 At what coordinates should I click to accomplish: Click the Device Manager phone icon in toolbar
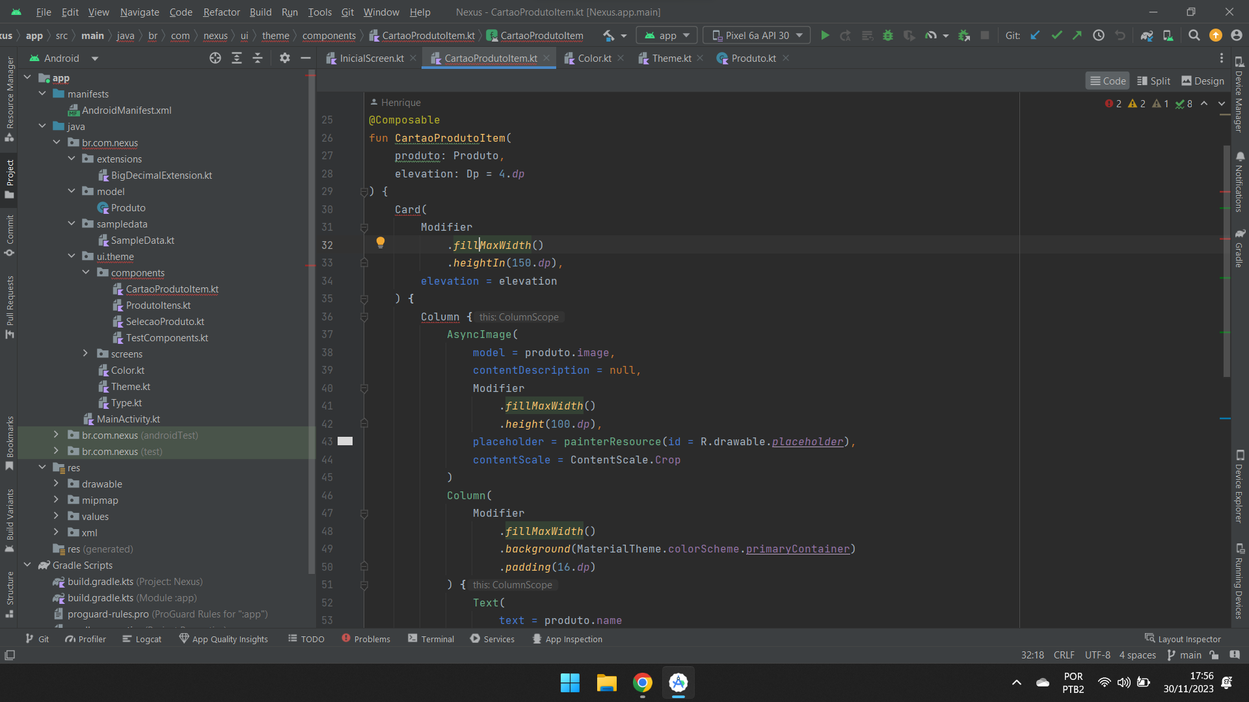click(x=1168, y=36)
